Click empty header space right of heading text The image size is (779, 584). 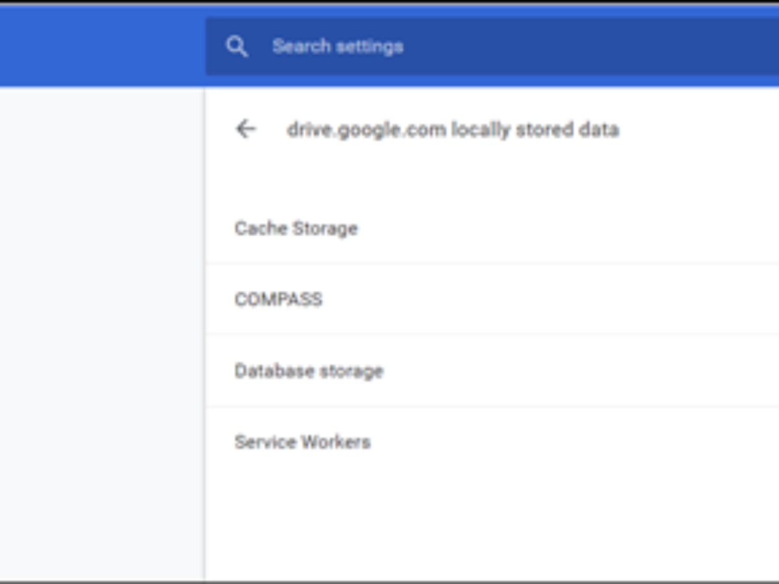click(x=701, y=130)
